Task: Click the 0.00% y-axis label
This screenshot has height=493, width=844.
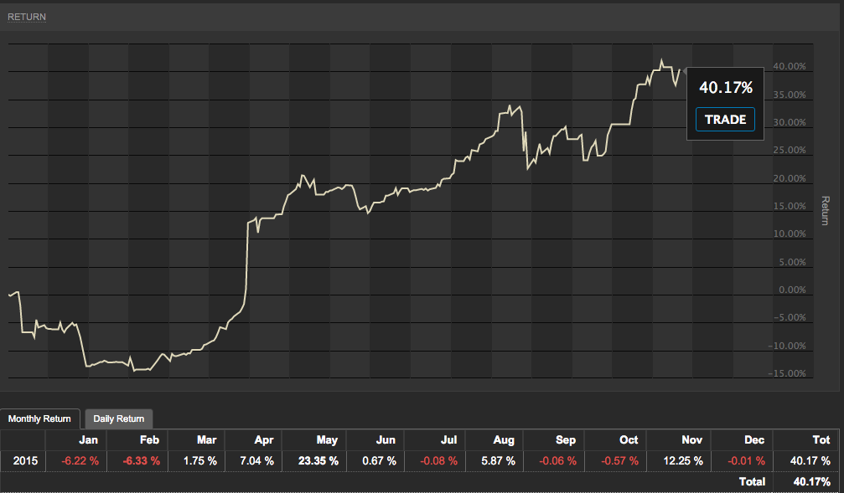Action: (791, 290)
